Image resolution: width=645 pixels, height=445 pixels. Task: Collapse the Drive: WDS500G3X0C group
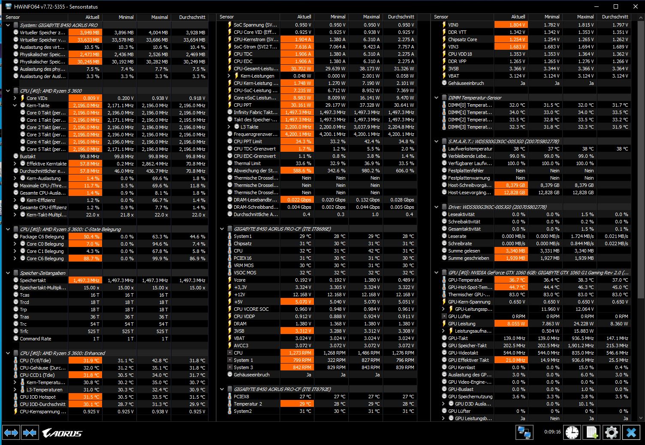436,207
